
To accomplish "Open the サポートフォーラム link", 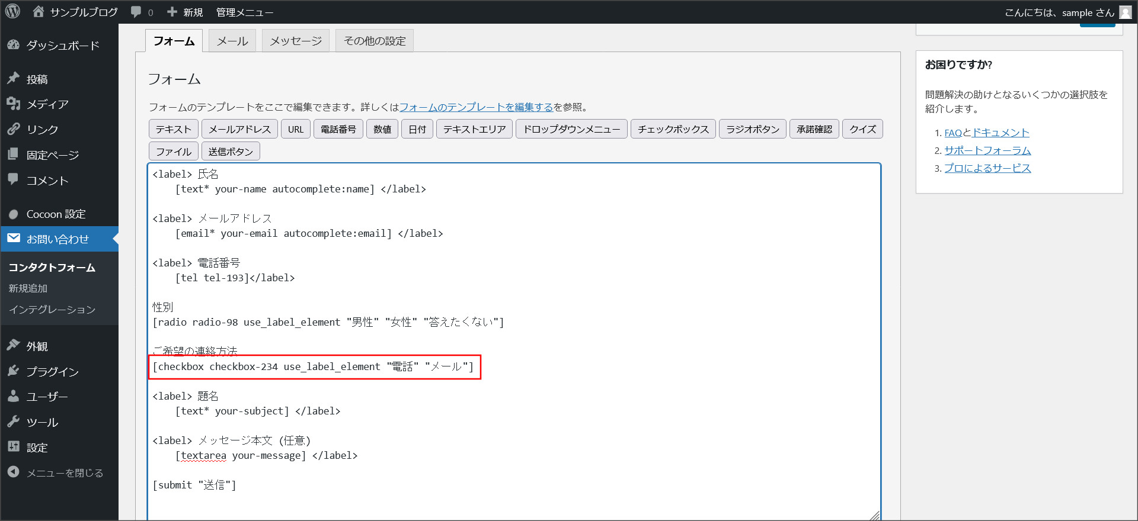I will click(987, 150).
